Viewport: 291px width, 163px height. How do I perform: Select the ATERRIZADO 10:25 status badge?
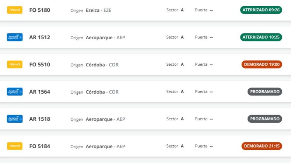[261, 37]
